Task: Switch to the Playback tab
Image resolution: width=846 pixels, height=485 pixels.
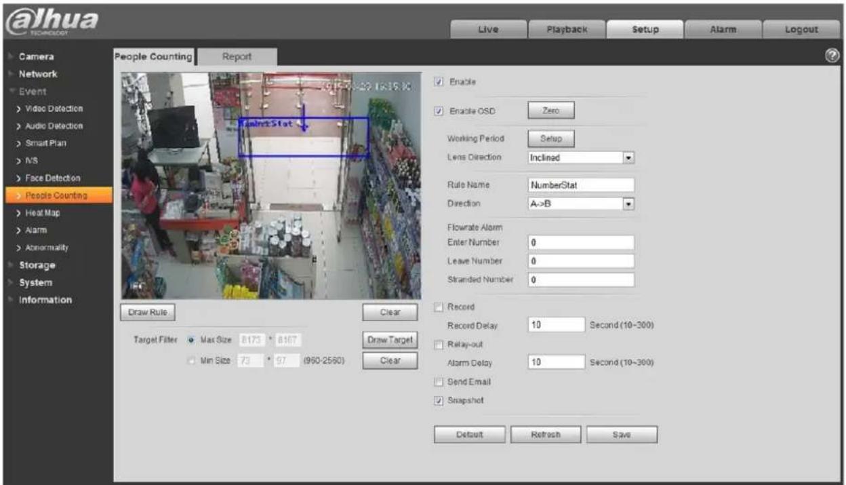Action: pyautogui.click(x=567, y=30)
